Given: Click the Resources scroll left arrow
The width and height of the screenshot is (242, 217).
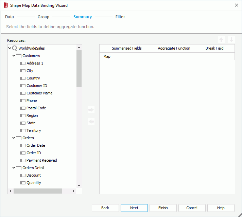Looking at the screenshot, I should point(11,191).
